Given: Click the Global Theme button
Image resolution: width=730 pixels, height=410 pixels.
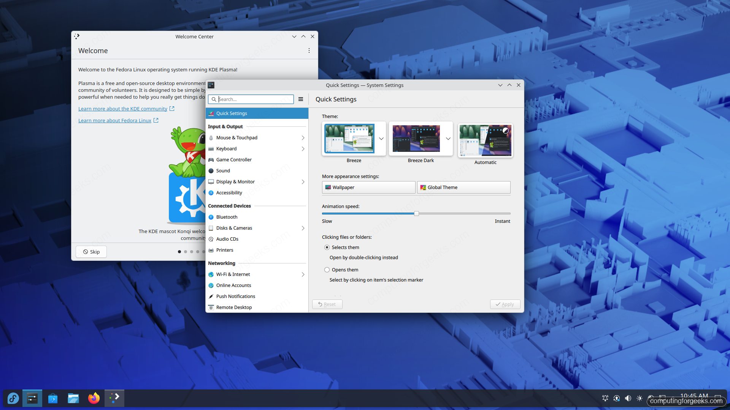Looking at the screenshot, I should tap(463, 188).
